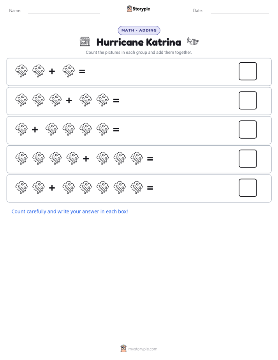Click the Name line field

pos(64,11)
